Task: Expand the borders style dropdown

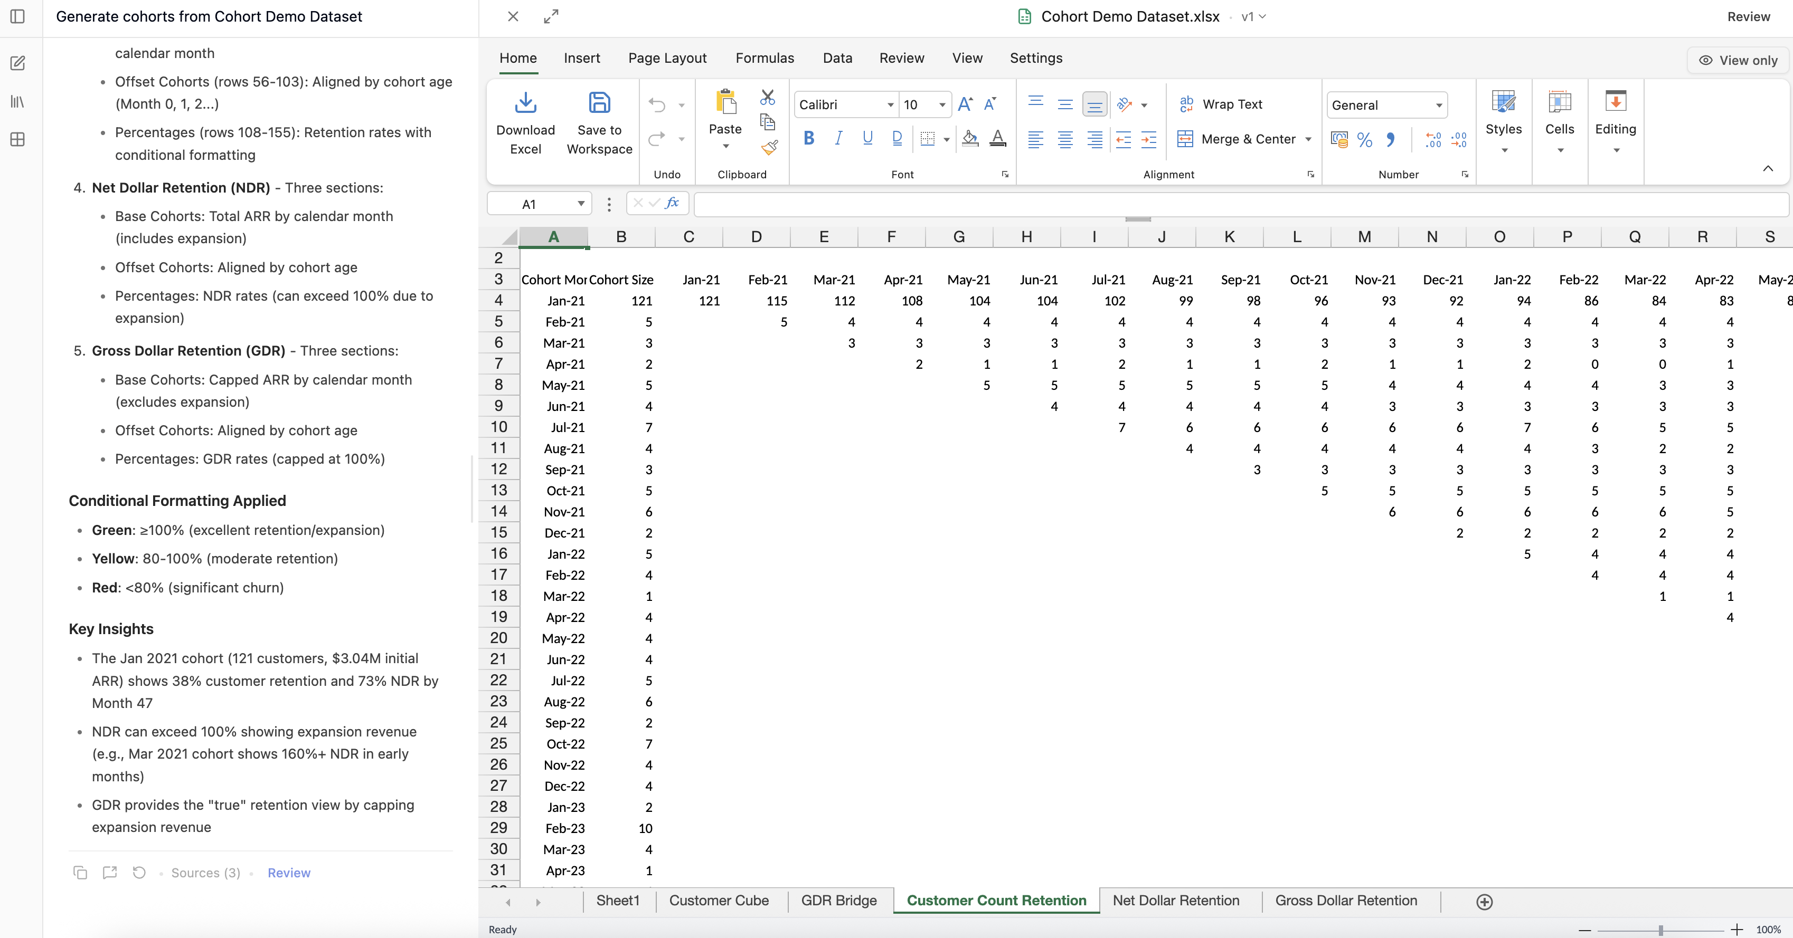Action: pos(945,138)
